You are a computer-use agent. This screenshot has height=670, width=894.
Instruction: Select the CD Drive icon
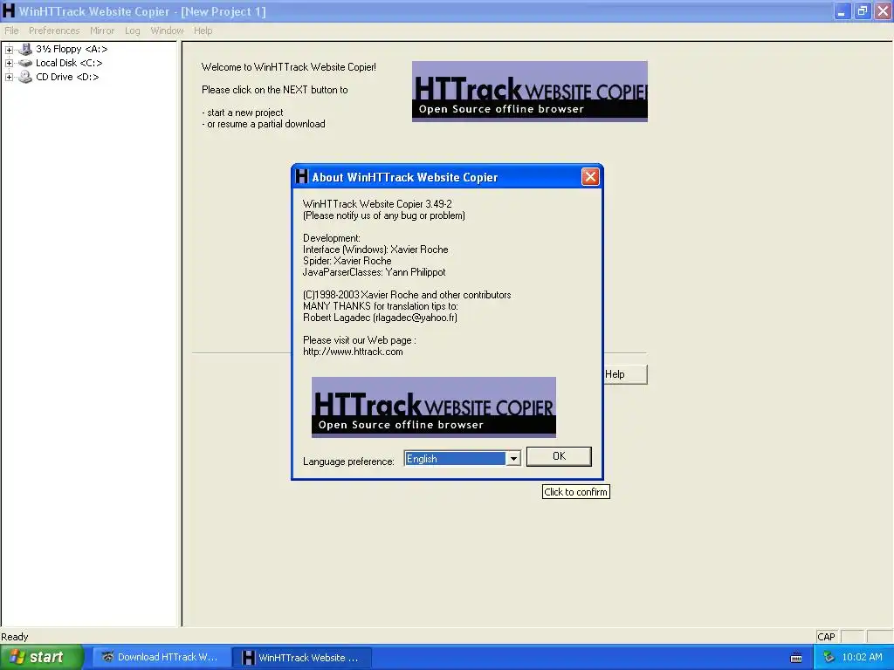(25, 77)
